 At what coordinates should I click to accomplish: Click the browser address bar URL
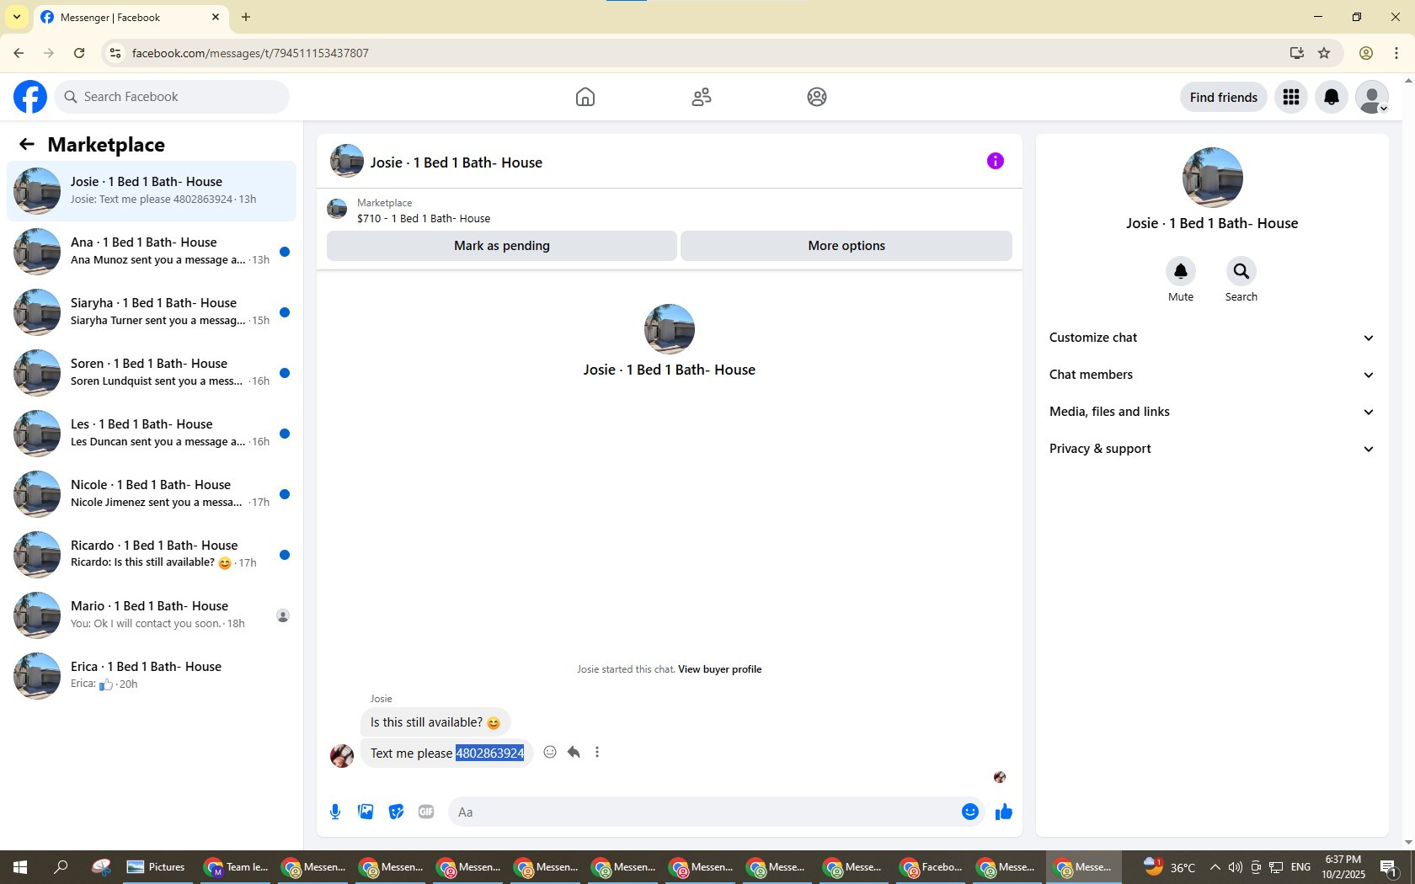(250, 53)
